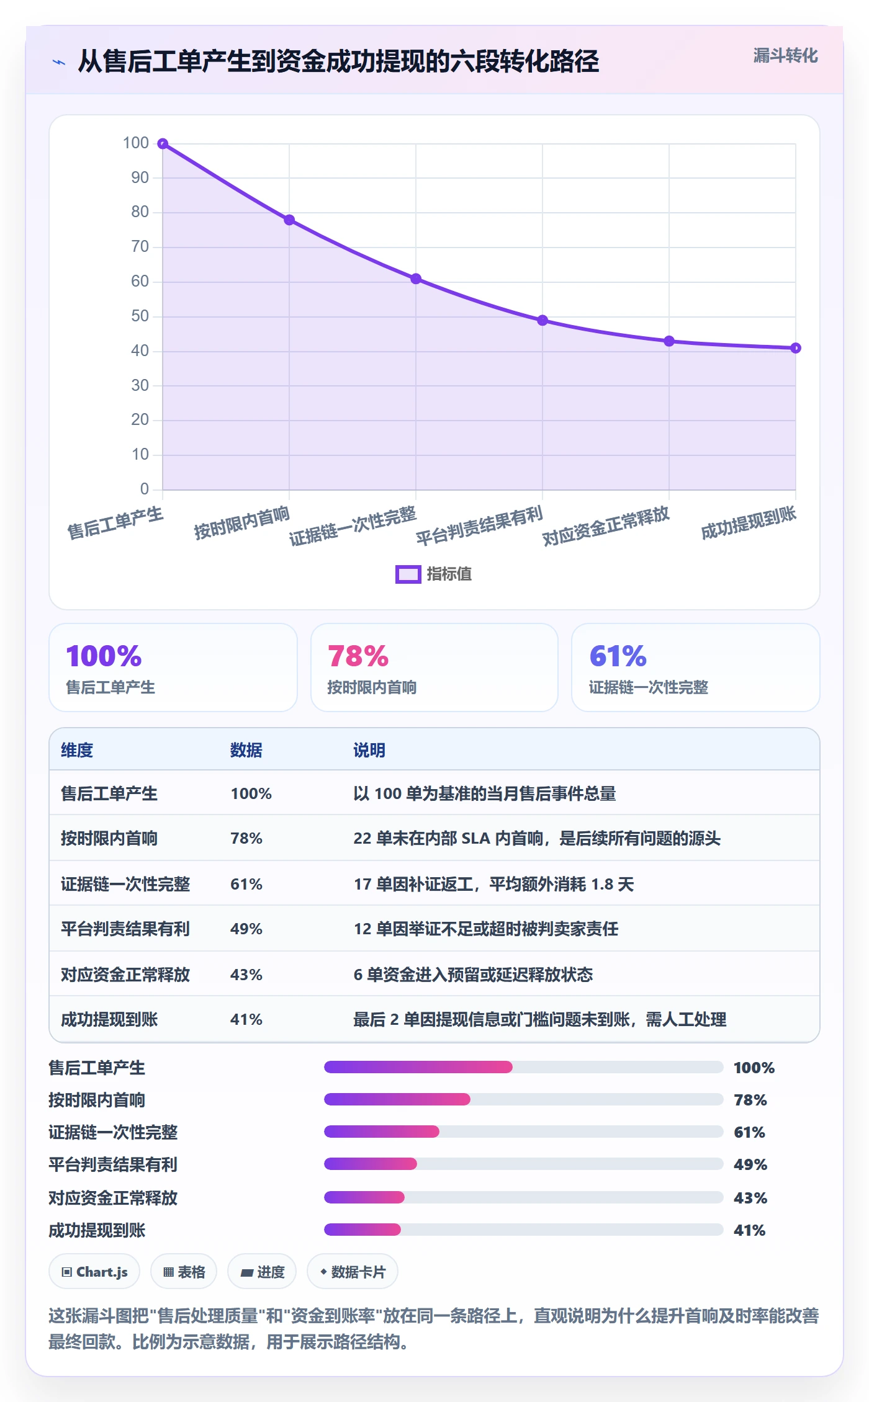
Task: Click the lightning icon beside the title
Action: point(59,62)
